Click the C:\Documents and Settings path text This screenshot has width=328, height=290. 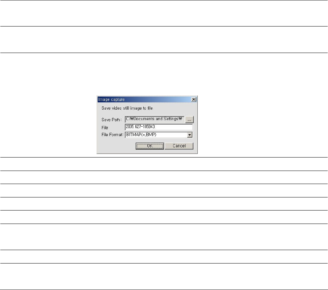coord(154,119)
